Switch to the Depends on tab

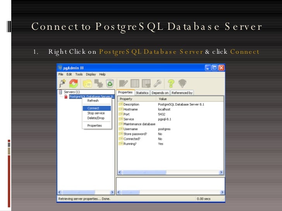point(160,93)
